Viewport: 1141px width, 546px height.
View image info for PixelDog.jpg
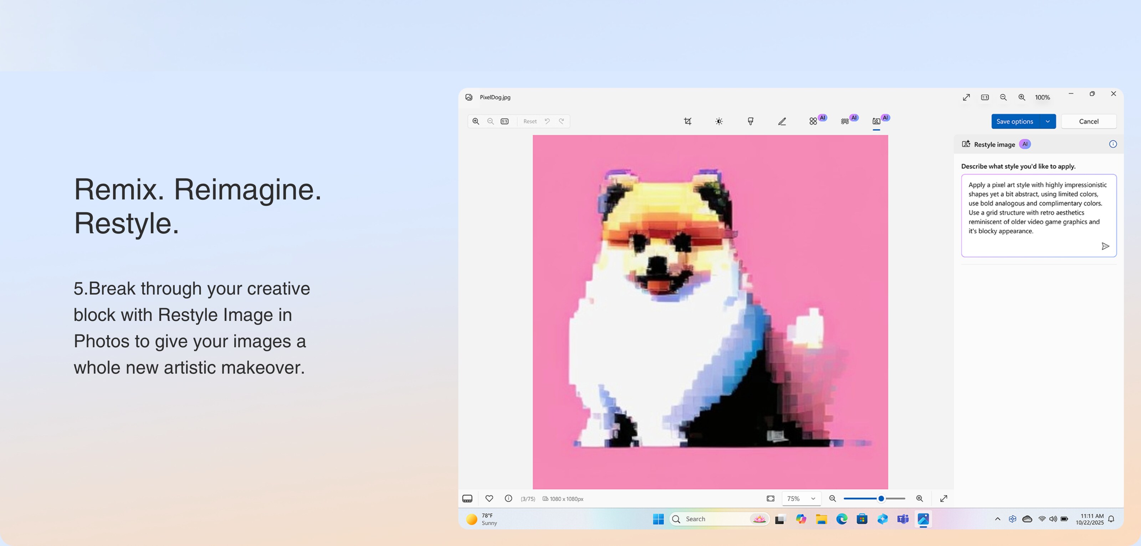(x=508, y=499)
